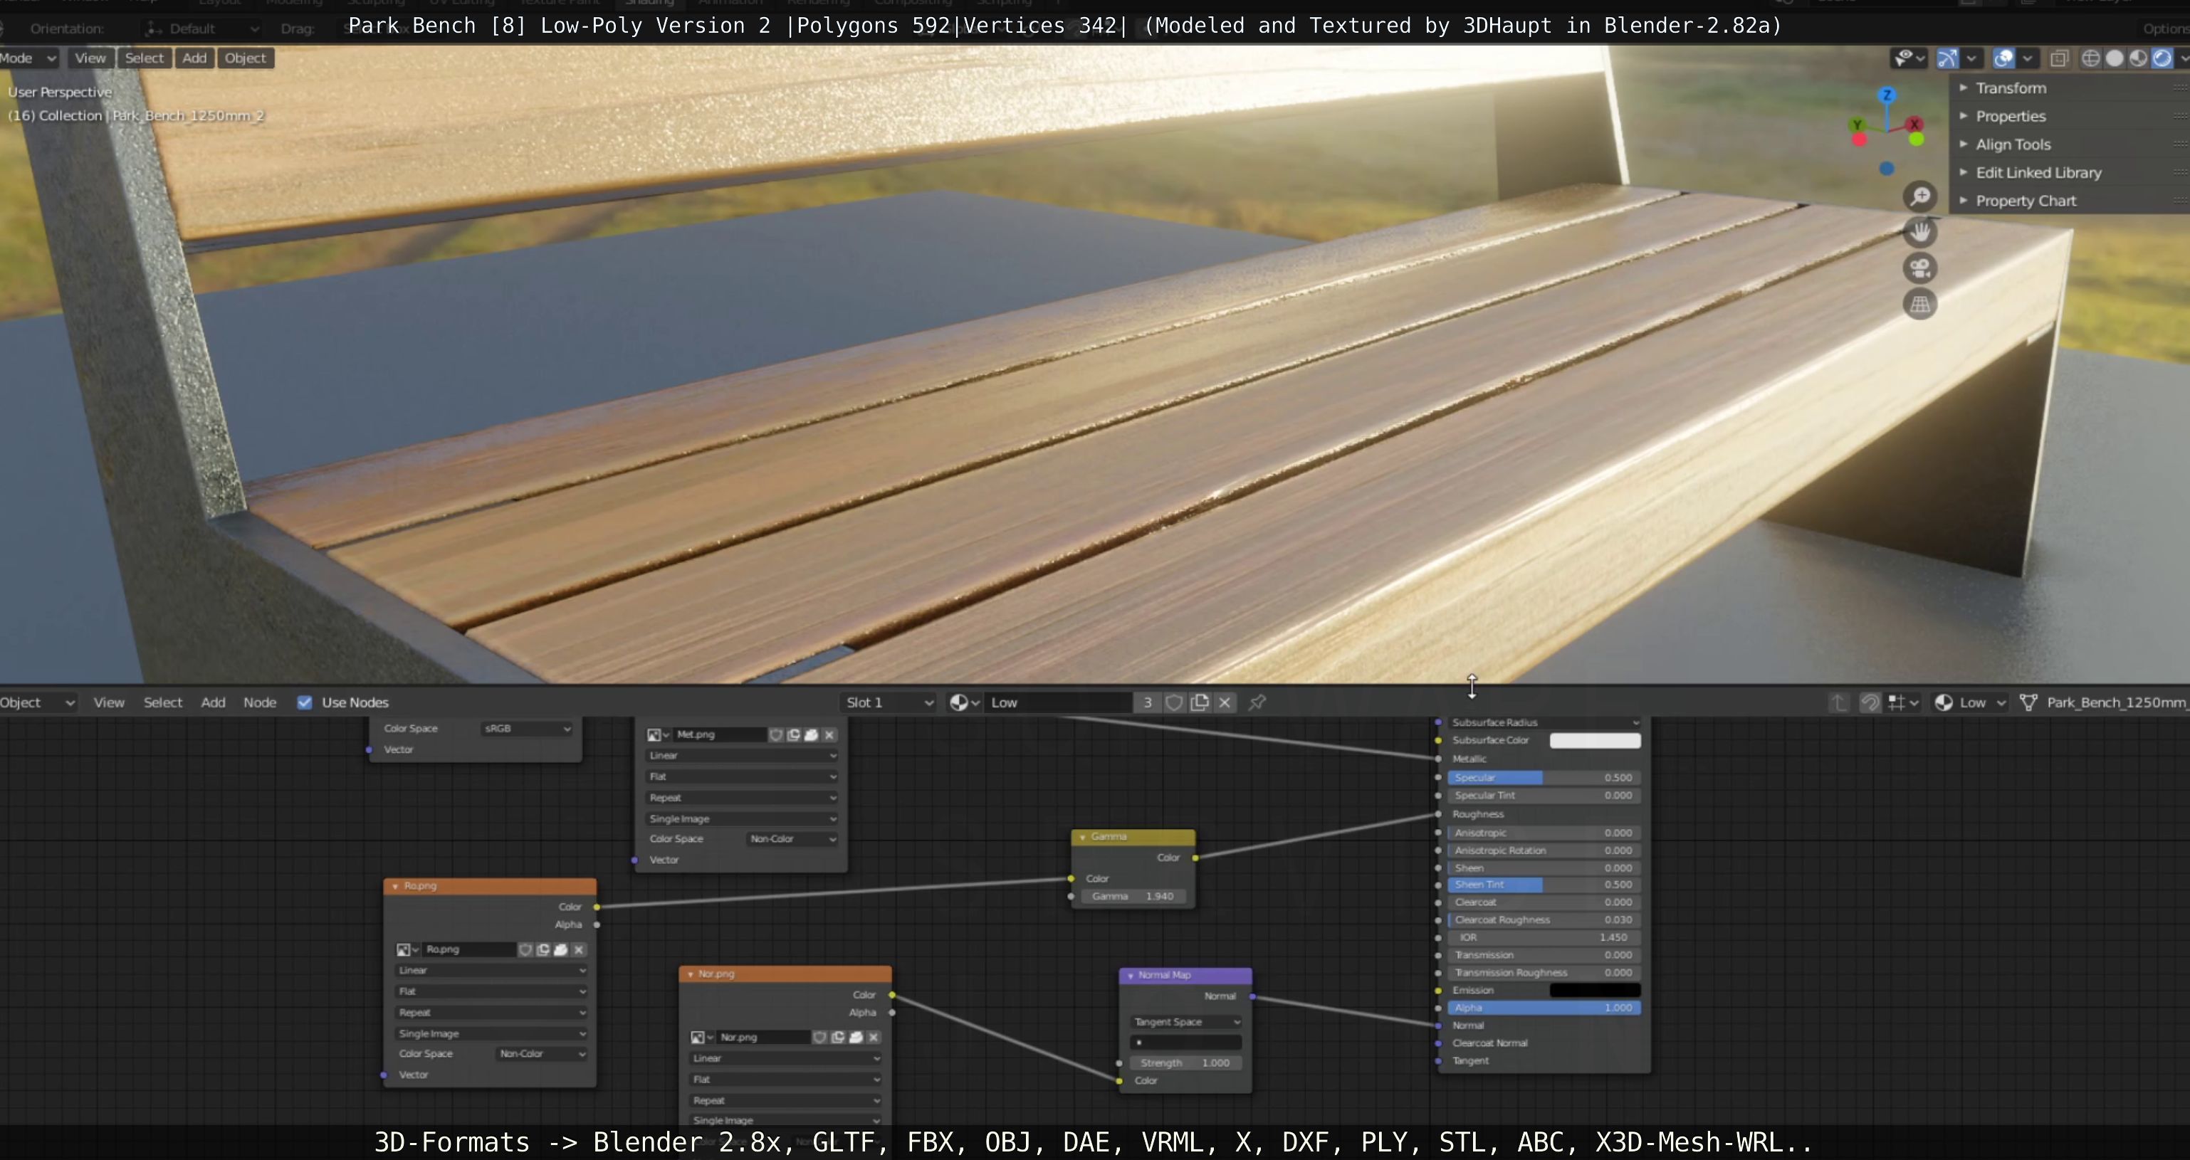2190x1160 pixels.
Task: Toggle the X-ray view button
Action: click(2059, 58)
